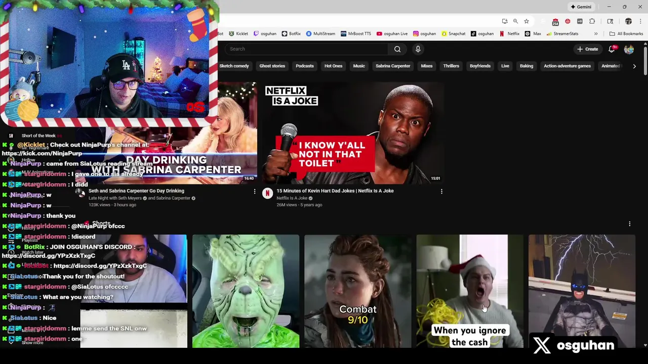
Task: Open Kicklet bookmark
Action: click(238, 34)
